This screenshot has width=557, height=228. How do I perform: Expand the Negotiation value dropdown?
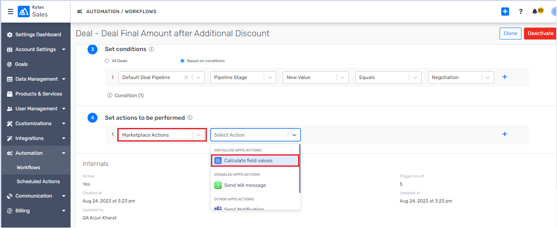(488, 77)
